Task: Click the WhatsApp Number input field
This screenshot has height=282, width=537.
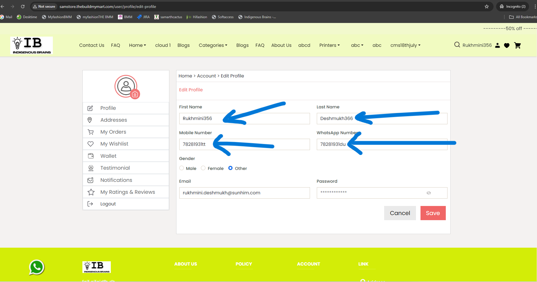Action: point(382,144)
